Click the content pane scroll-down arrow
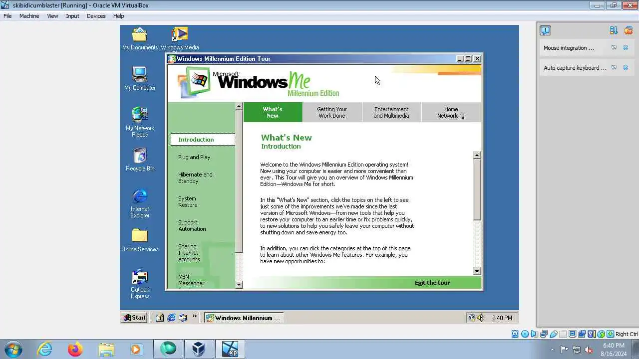This screenshot has width=639, height=359. point(477,271)
